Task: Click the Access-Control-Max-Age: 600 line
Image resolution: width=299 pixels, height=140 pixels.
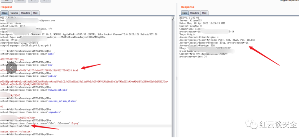Action: (x=197, y=46)
